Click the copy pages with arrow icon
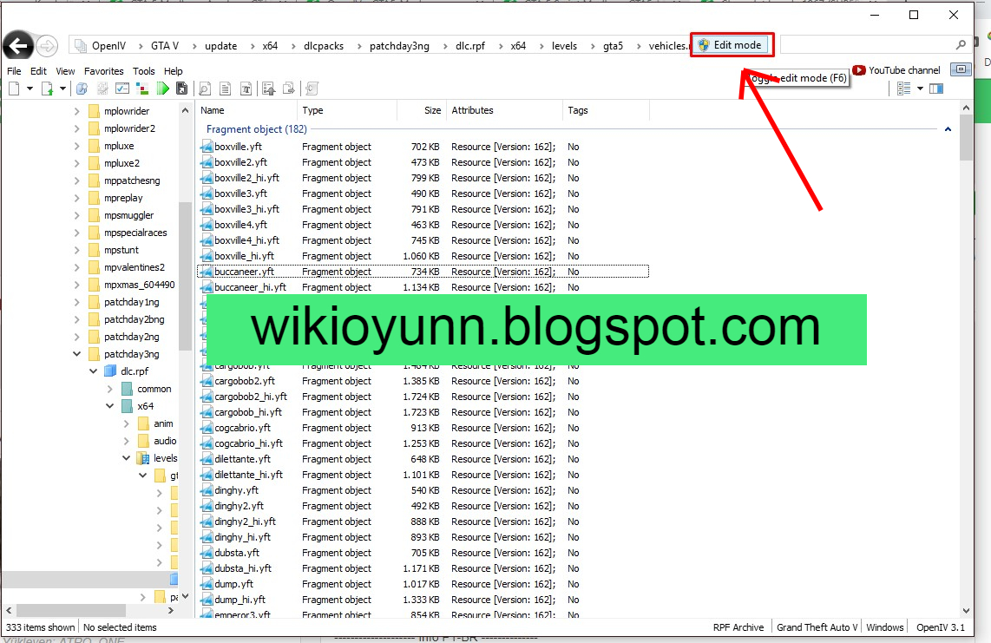The width and height of the screenshot is (991, 643). coord(289,89)
